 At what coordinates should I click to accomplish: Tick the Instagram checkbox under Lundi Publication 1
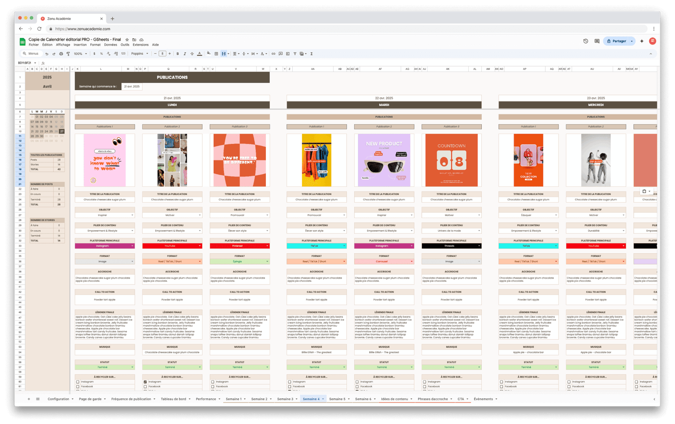(x=78, y=382)
